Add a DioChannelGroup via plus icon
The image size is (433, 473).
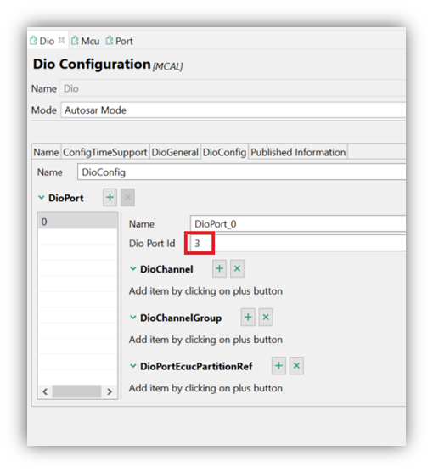(x=248, y=317)
